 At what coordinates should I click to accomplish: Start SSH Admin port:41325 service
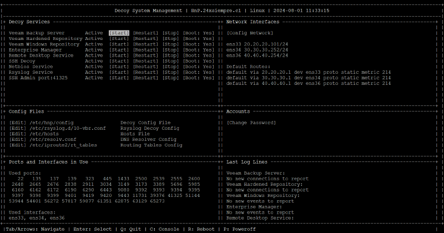point(119,78)
